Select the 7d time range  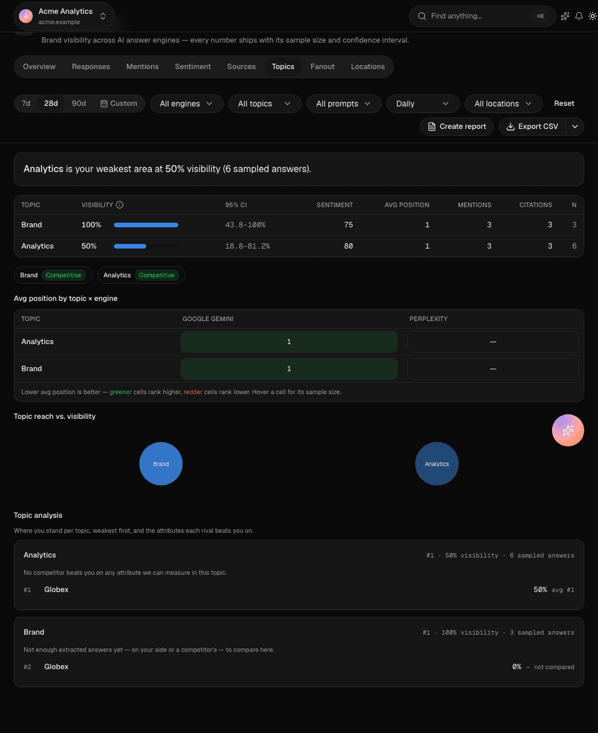26,104
